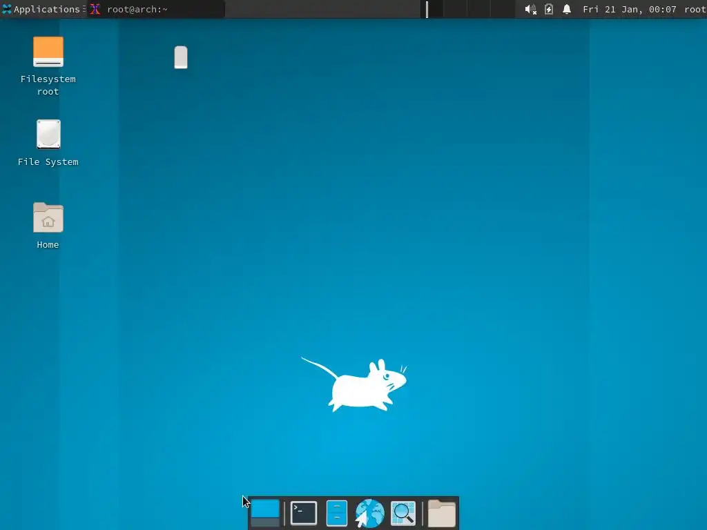Open the notifications bell icon
The height and width of the screenshot is (530, 707).
click(x=567, y=9)
